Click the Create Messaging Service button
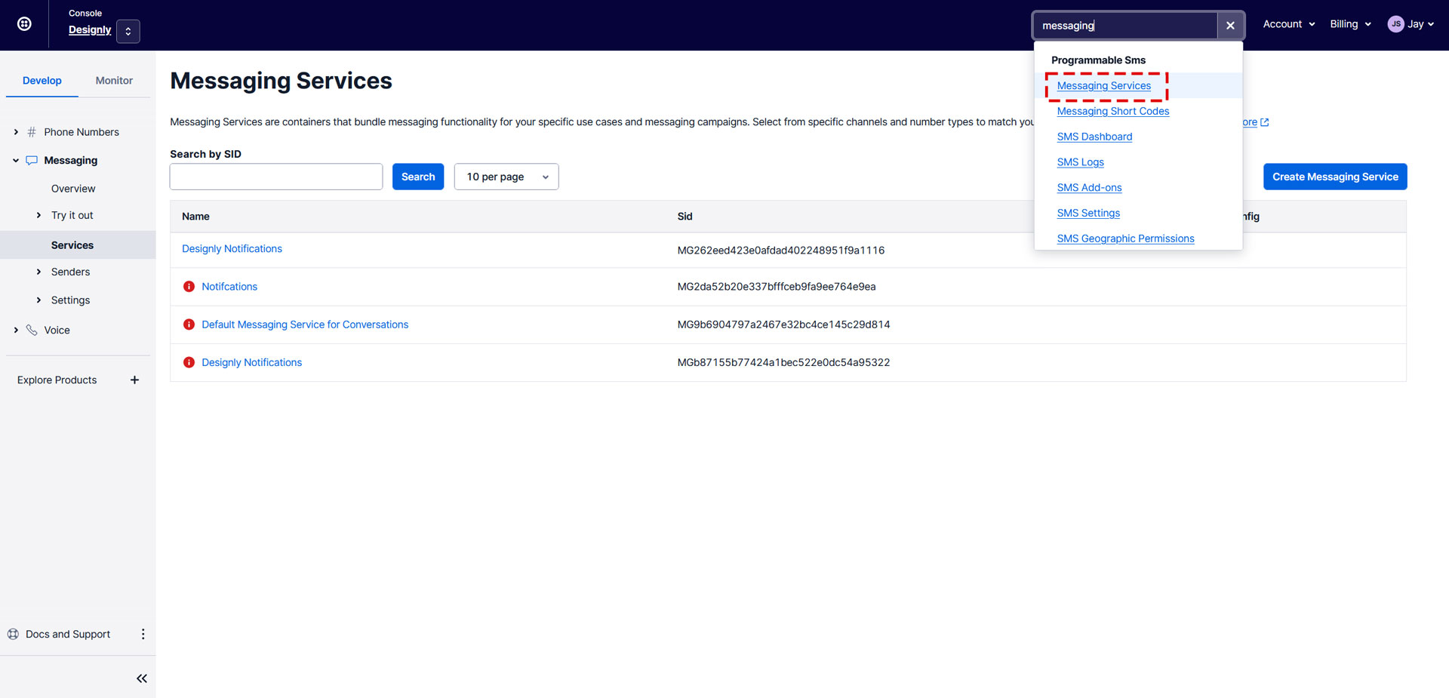The image size is (1449, 698). tap(1334, 177)
